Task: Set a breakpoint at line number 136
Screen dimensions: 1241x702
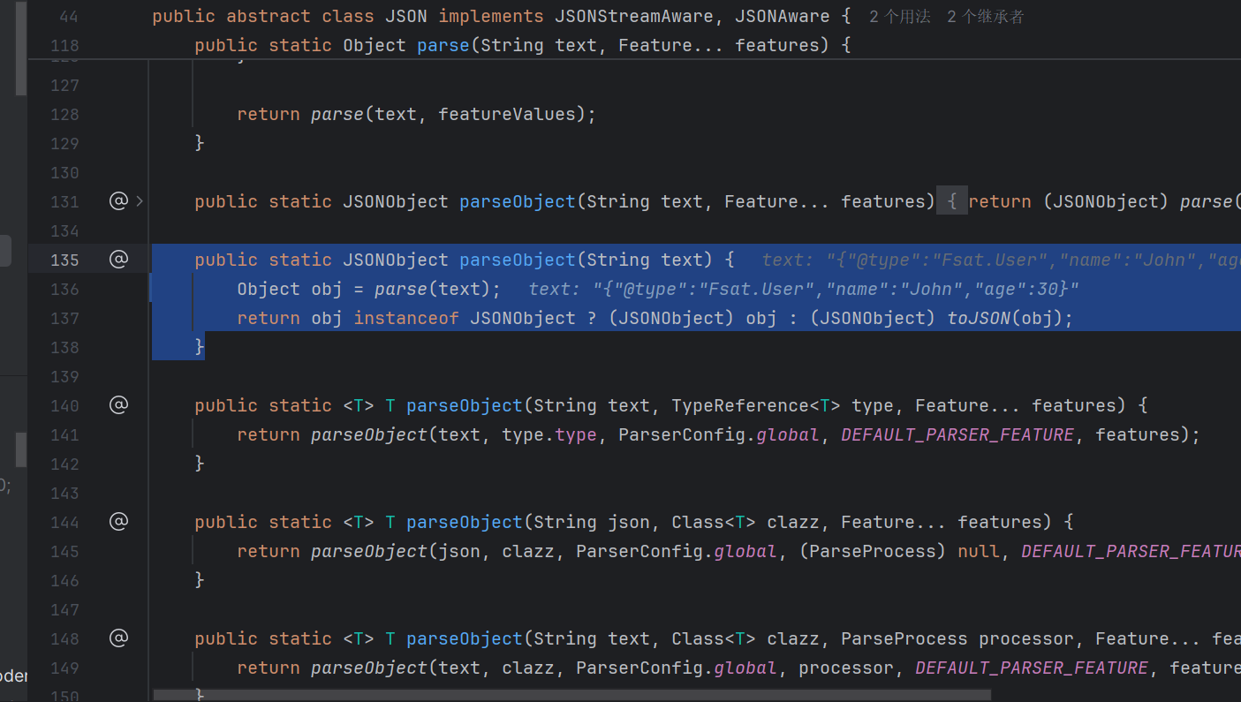Action: click(x=64, y=289)
